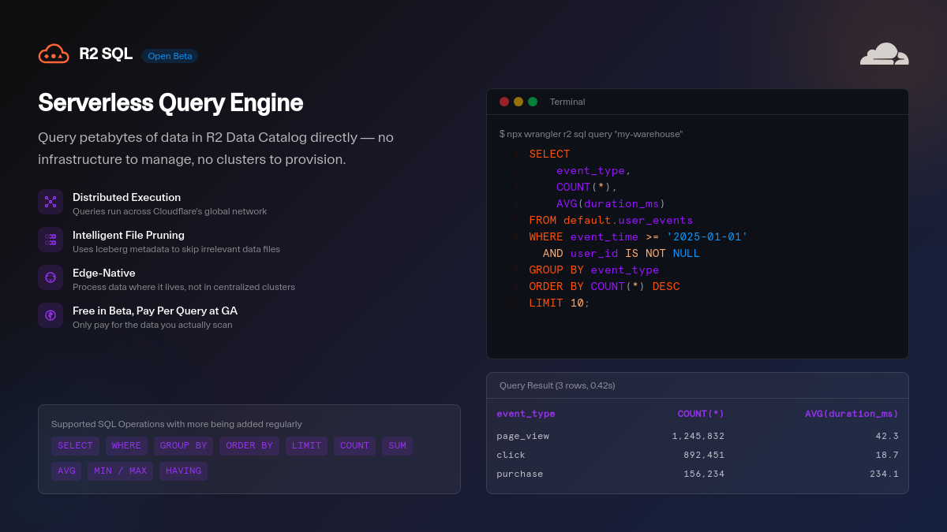Select the Intelligent File Pruning icon
Image resolution: width=947 pixels, height=532 pixels.
coord(51,240)
